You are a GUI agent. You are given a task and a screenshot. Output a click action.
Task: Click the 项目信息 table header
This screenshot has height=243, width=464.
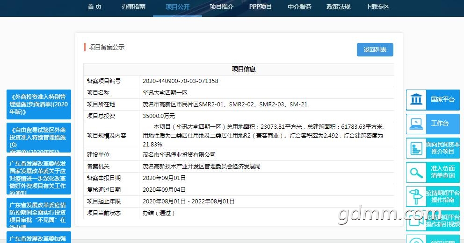(244, 69)
